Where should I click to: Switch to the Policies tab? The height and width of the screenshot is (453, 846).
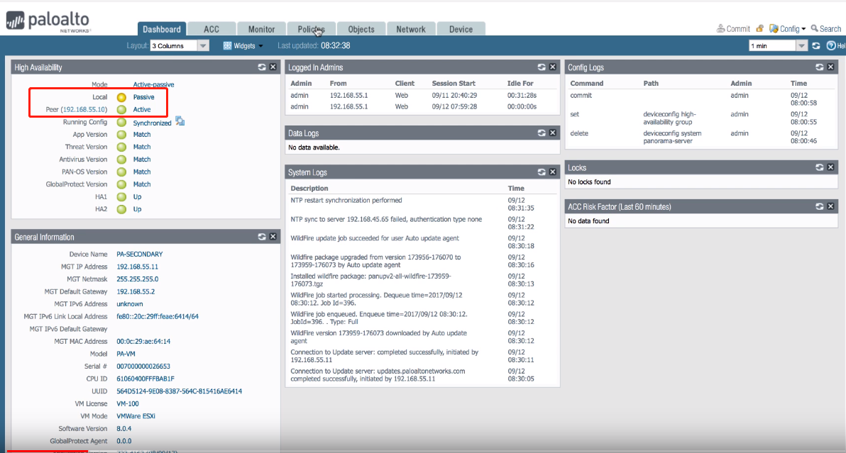311,29
